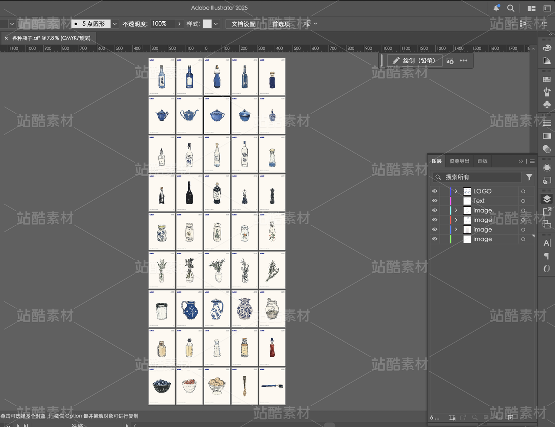Screen dimensions: 555x427
Task: Click the 搜索所有 layer search field
Action: 477,177
